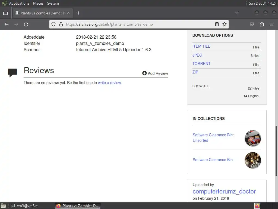Click the clock showing Sun Dec 31

[263, 3]
